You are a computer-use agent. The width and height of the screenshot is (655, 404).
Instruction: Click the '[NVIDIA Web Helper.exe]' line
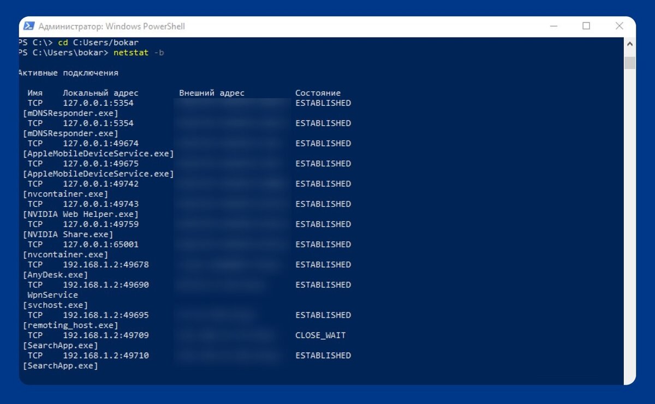(81, 214)
